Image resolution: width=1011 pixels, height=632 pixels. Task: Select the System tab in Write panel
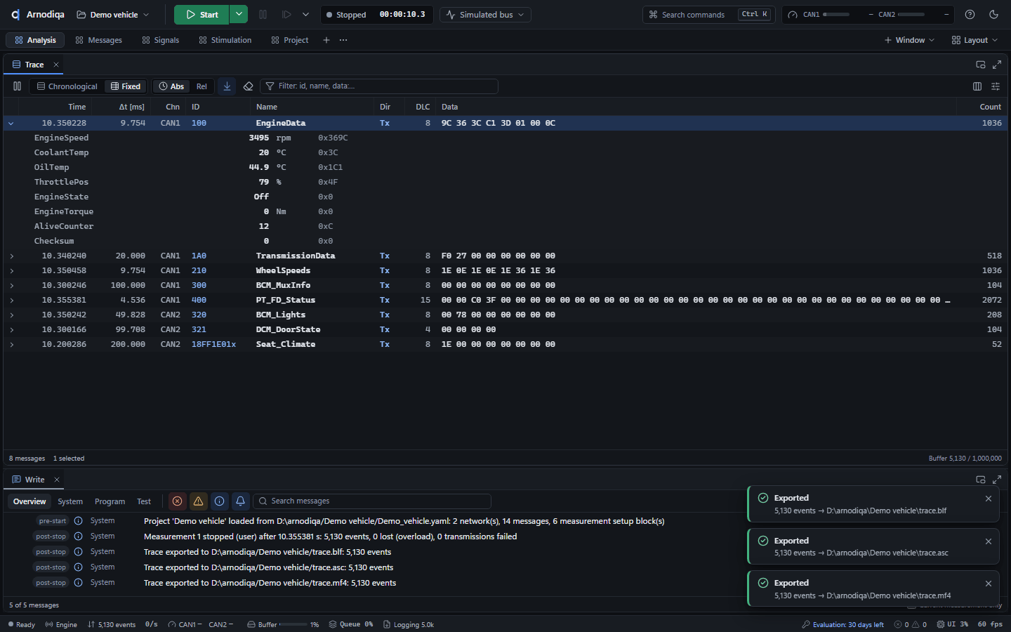[x=70, y=501]
